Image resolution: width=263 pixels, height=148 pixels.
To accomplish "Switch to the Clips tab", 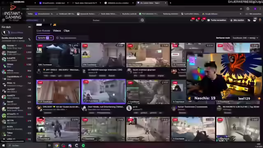I will [x=67, y=31].
